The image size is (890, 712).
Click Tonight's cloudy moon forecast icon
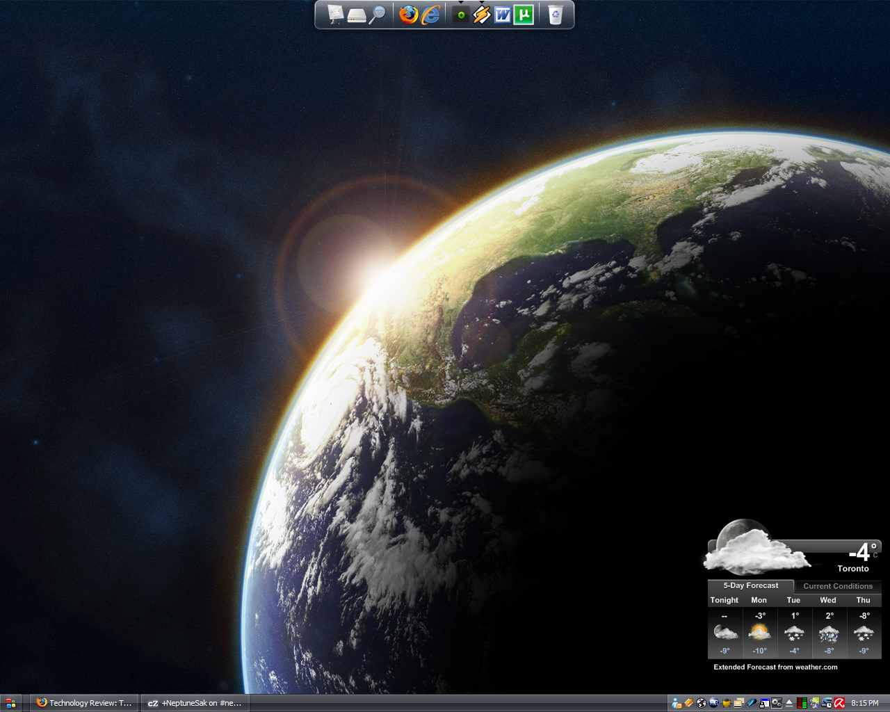725,632
